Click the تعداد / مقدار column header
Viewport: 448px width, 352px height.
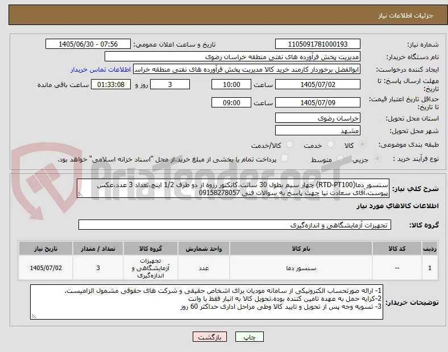pyautogui.click(x=98, y=249)
